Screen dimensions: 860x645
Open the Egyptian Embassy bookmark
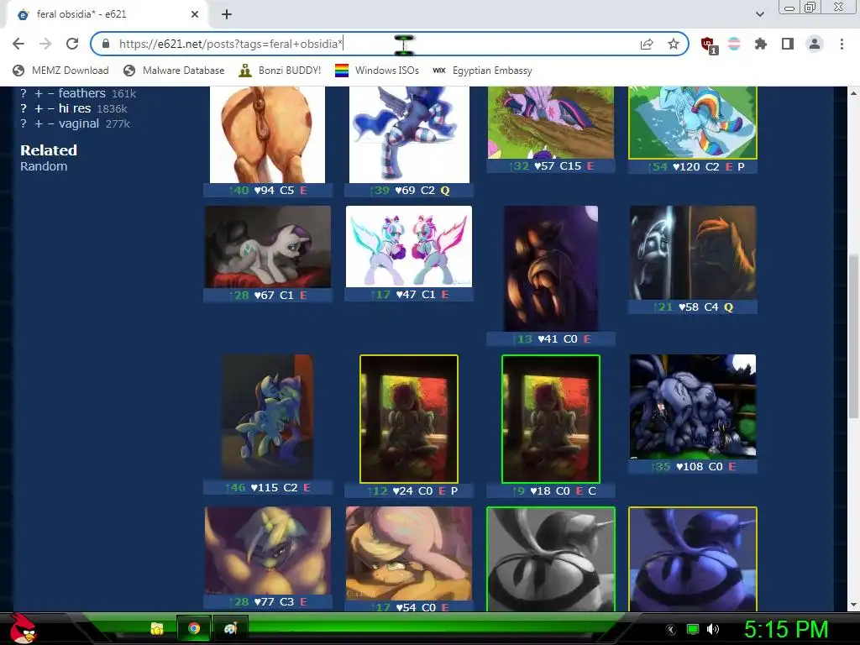click(482, 71)
